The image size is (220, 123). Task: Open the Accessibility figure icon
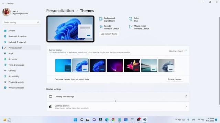coord(5,77)
